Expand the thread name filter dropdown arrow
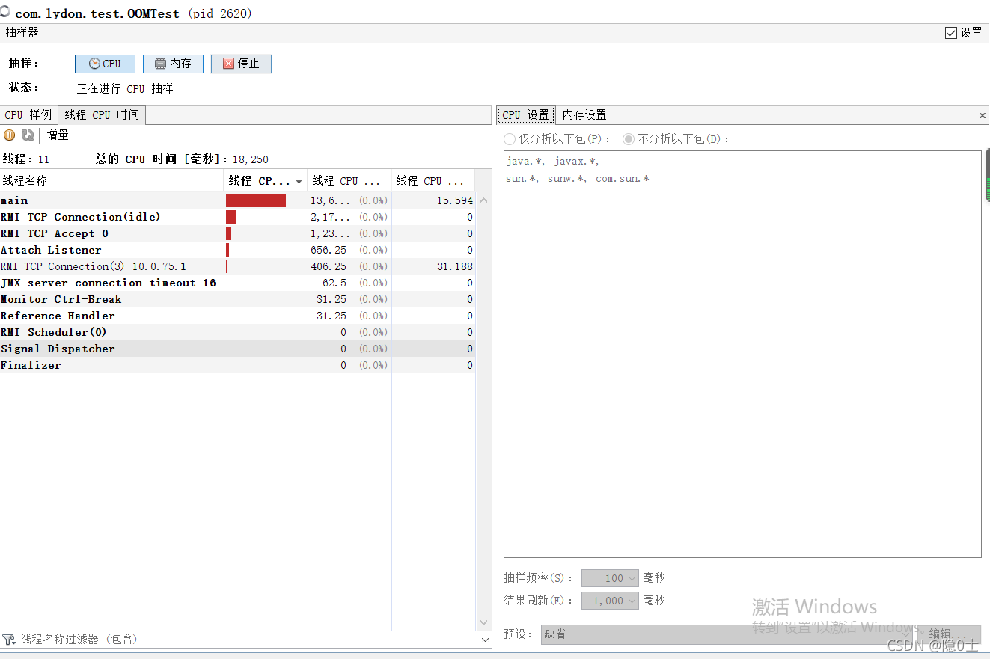The width and height of the screenshot is (990, 659). (x=485, y=640)
